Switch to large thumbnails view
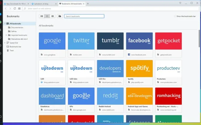201x125 pixels. click(x=42, y=16)
